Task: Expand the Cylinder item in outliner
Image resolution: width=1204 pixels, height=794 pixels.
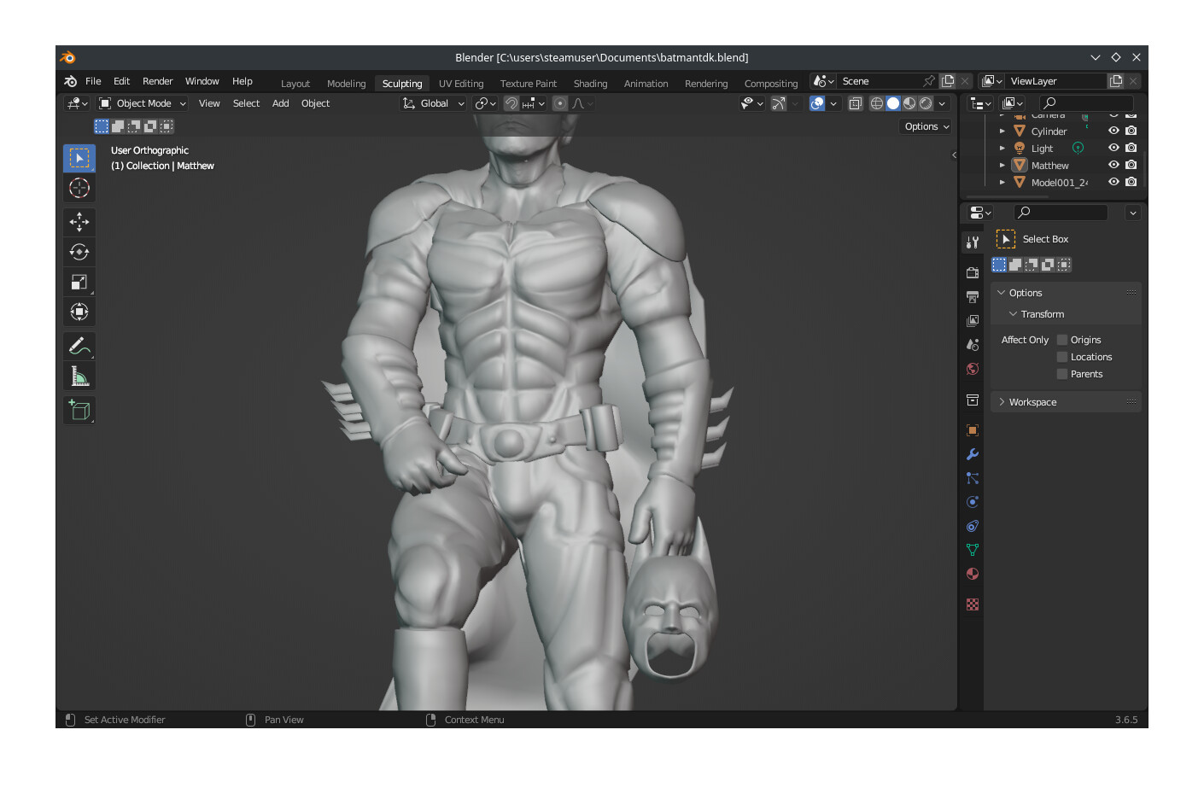Action: [1002, 131]
